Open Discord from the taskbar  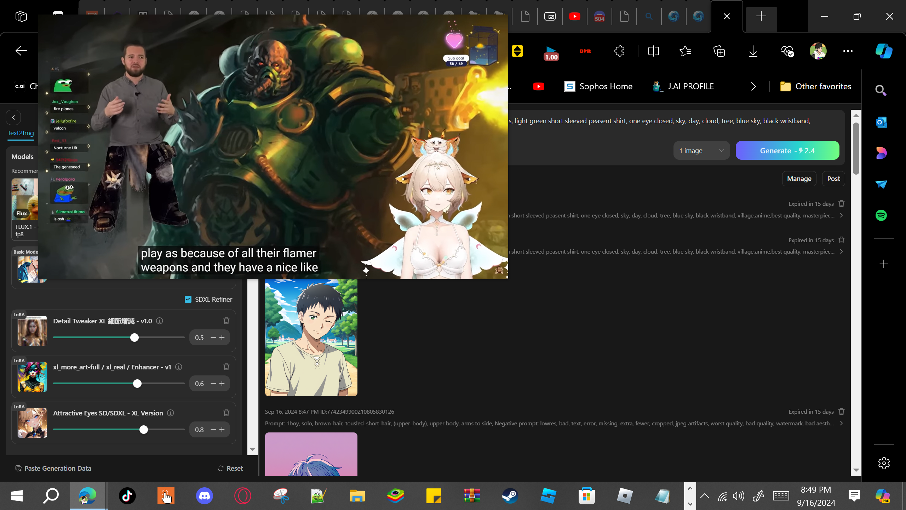(205, 496)
